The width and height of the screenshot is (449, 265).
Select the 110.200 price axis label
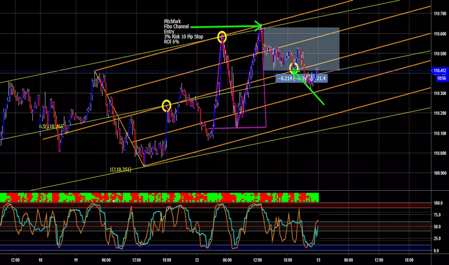point(440,113)
